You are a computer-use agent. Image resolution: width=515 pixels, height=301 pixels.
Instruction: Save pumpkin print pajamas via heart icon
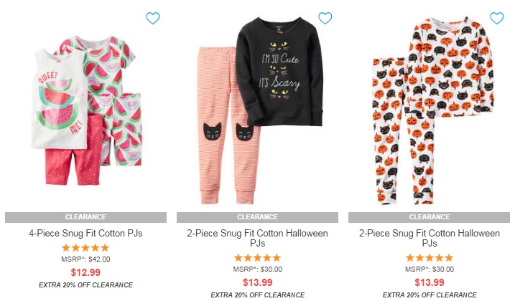click(x=496, y=18)
